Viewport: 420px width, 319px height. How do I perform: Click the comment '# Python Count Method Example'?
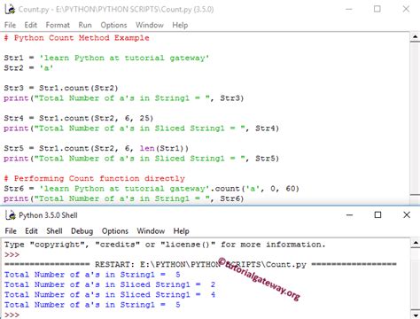[76, 38]
